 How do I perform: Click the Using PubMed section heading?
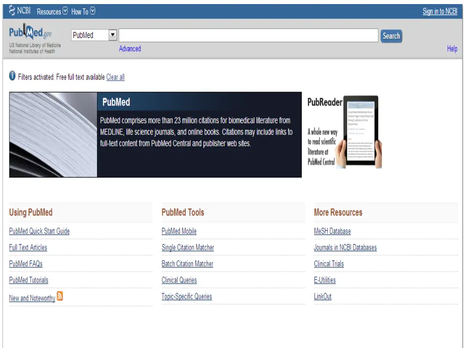[31, 212]
